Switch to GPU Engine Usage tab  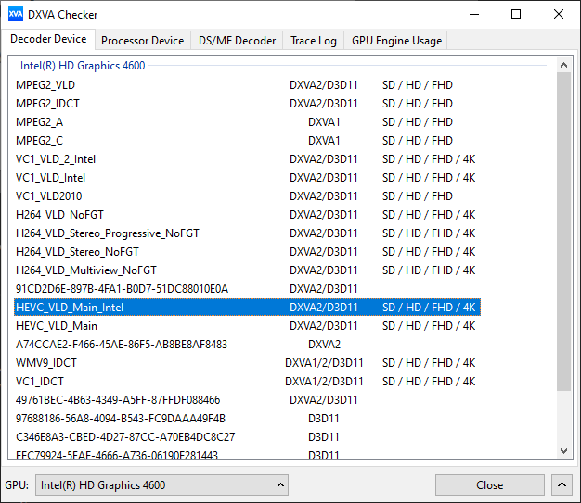tap(396, 41)
